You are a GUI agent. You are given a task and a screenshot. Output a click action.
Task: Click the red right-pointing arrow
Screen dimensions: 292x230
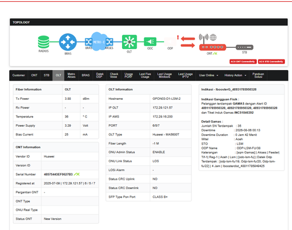tap(187, 46)
